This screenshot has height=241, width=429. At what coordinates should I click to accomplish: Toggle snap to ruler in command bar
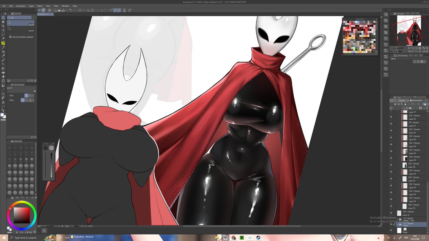pos(111,10)
